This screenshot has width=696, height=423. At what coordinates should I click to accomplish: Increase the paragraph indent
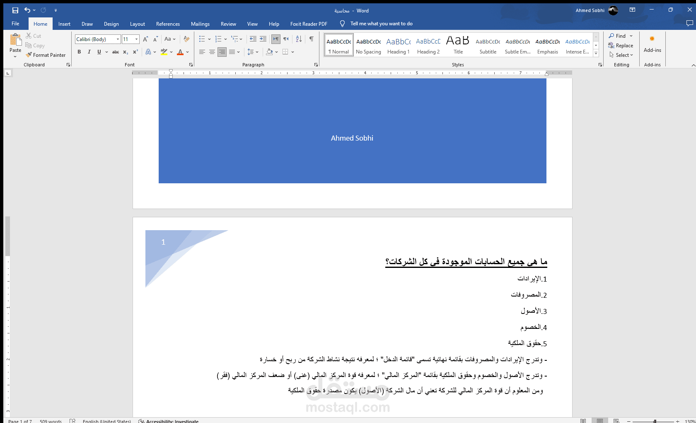(263, 39)
